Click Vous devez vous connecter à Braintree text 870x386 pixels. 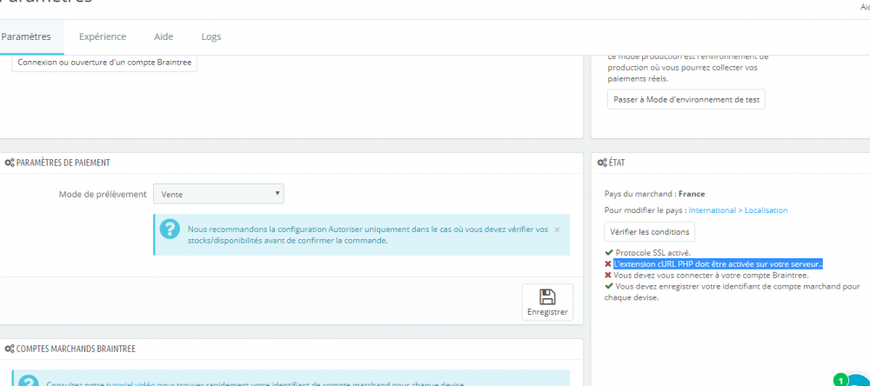[711, 275]
